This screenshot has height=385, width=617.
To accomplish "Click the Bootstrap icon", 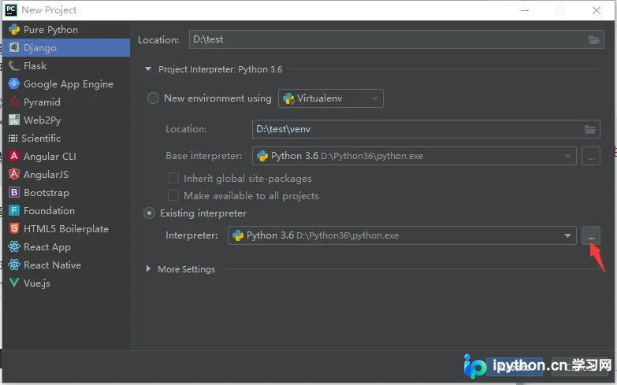I will pos(14,192).
